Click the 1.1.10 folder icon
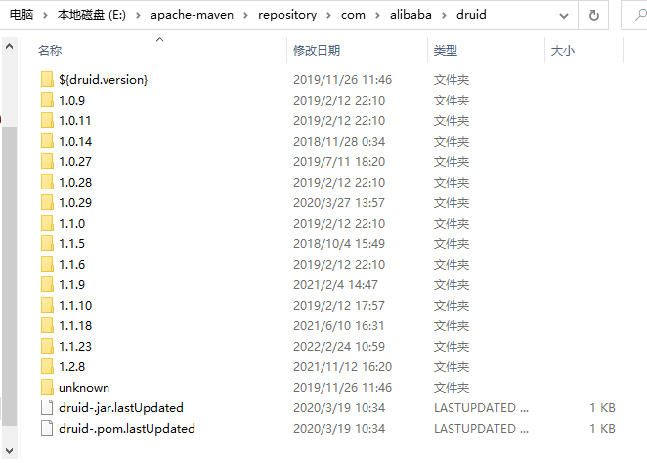This screenshot has width=647, height=463. pyautogui.click(x=47, y=305)
